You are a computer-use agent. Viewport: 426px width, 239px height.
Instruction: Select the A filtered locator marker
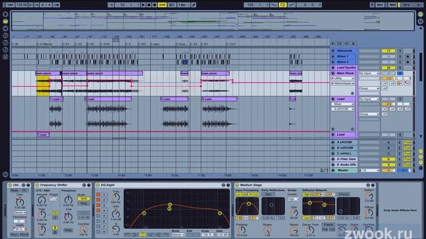point(45,44)
